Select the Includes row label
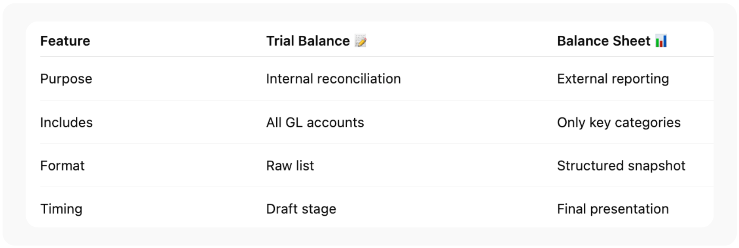 (x=66, y=122)
